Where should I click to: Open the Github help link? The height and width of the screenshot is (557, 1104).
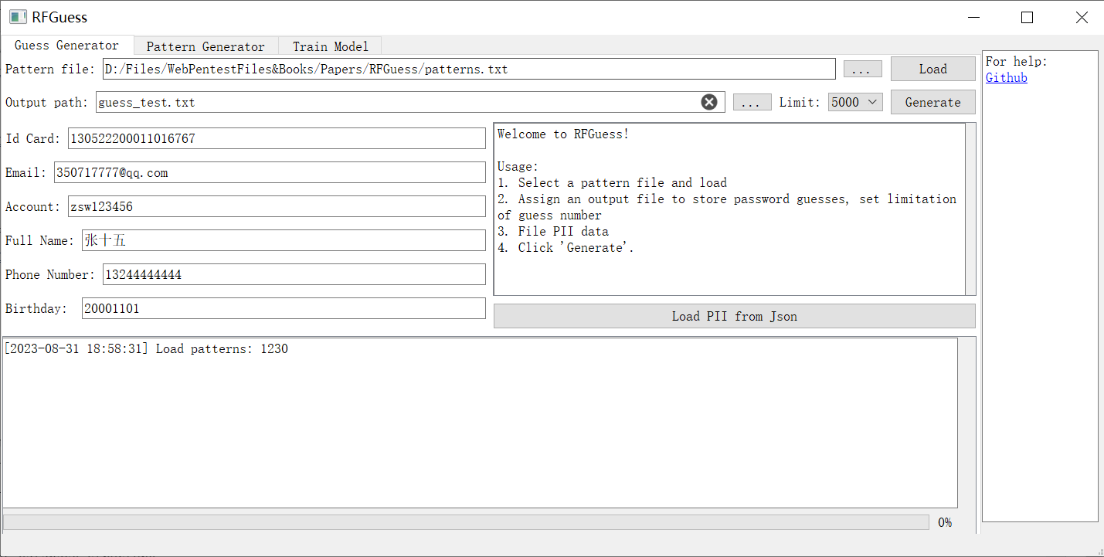[1006, 77]
